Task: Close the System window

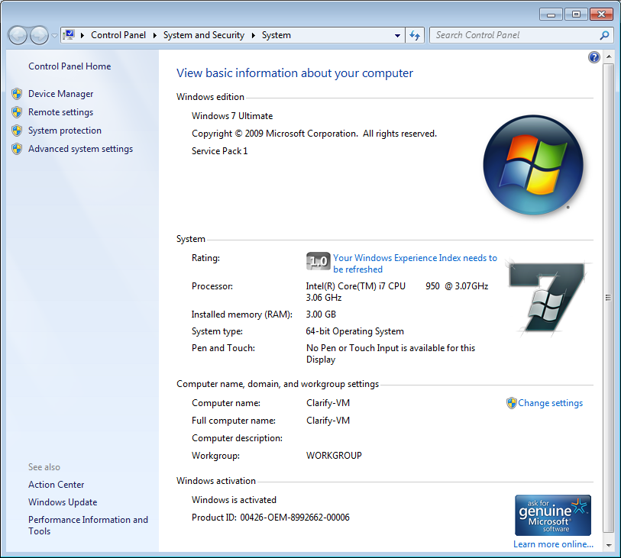Action: point(601,15)
